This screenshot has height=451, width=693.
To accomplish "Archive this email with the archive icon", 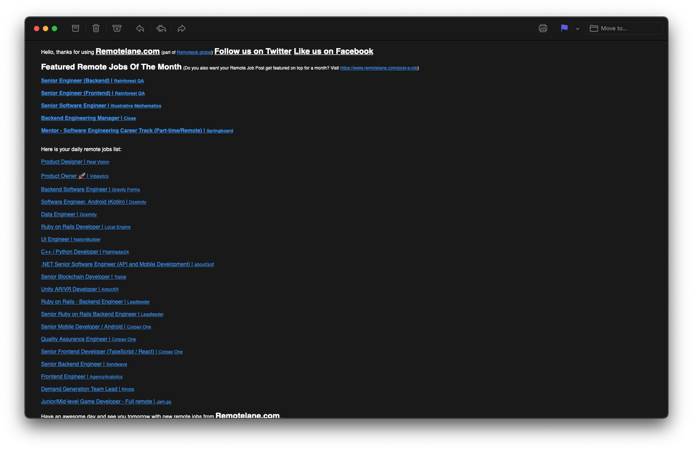I will pos(75,29).
